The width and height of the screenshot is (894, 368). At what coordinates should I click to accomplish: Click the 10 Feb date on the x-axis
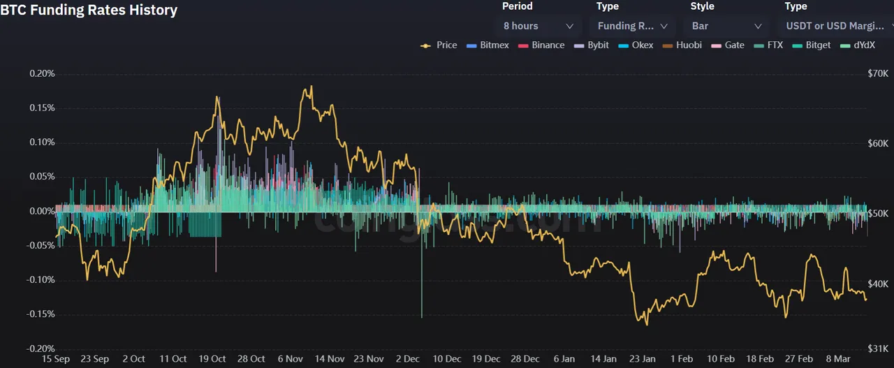[x=721, y=359]
